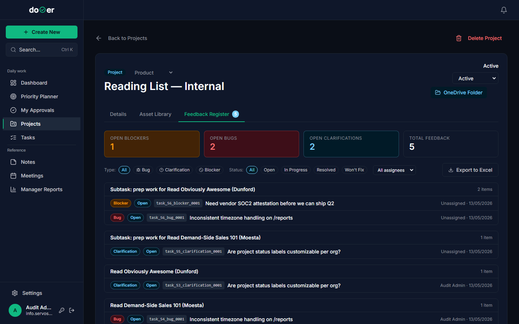
Task: Open the All assignees dropdown
Action: 394,170
